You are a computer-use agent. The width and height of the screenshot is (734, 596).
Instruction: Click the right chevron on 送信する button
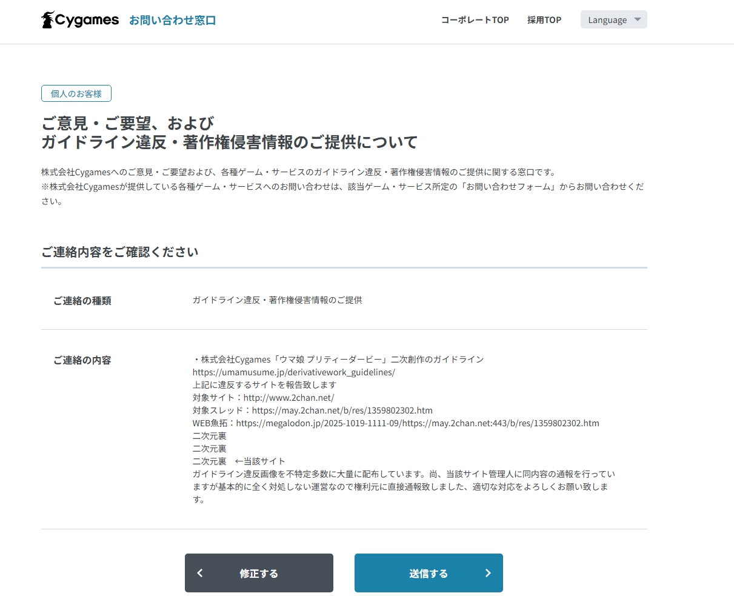[488, 573]
